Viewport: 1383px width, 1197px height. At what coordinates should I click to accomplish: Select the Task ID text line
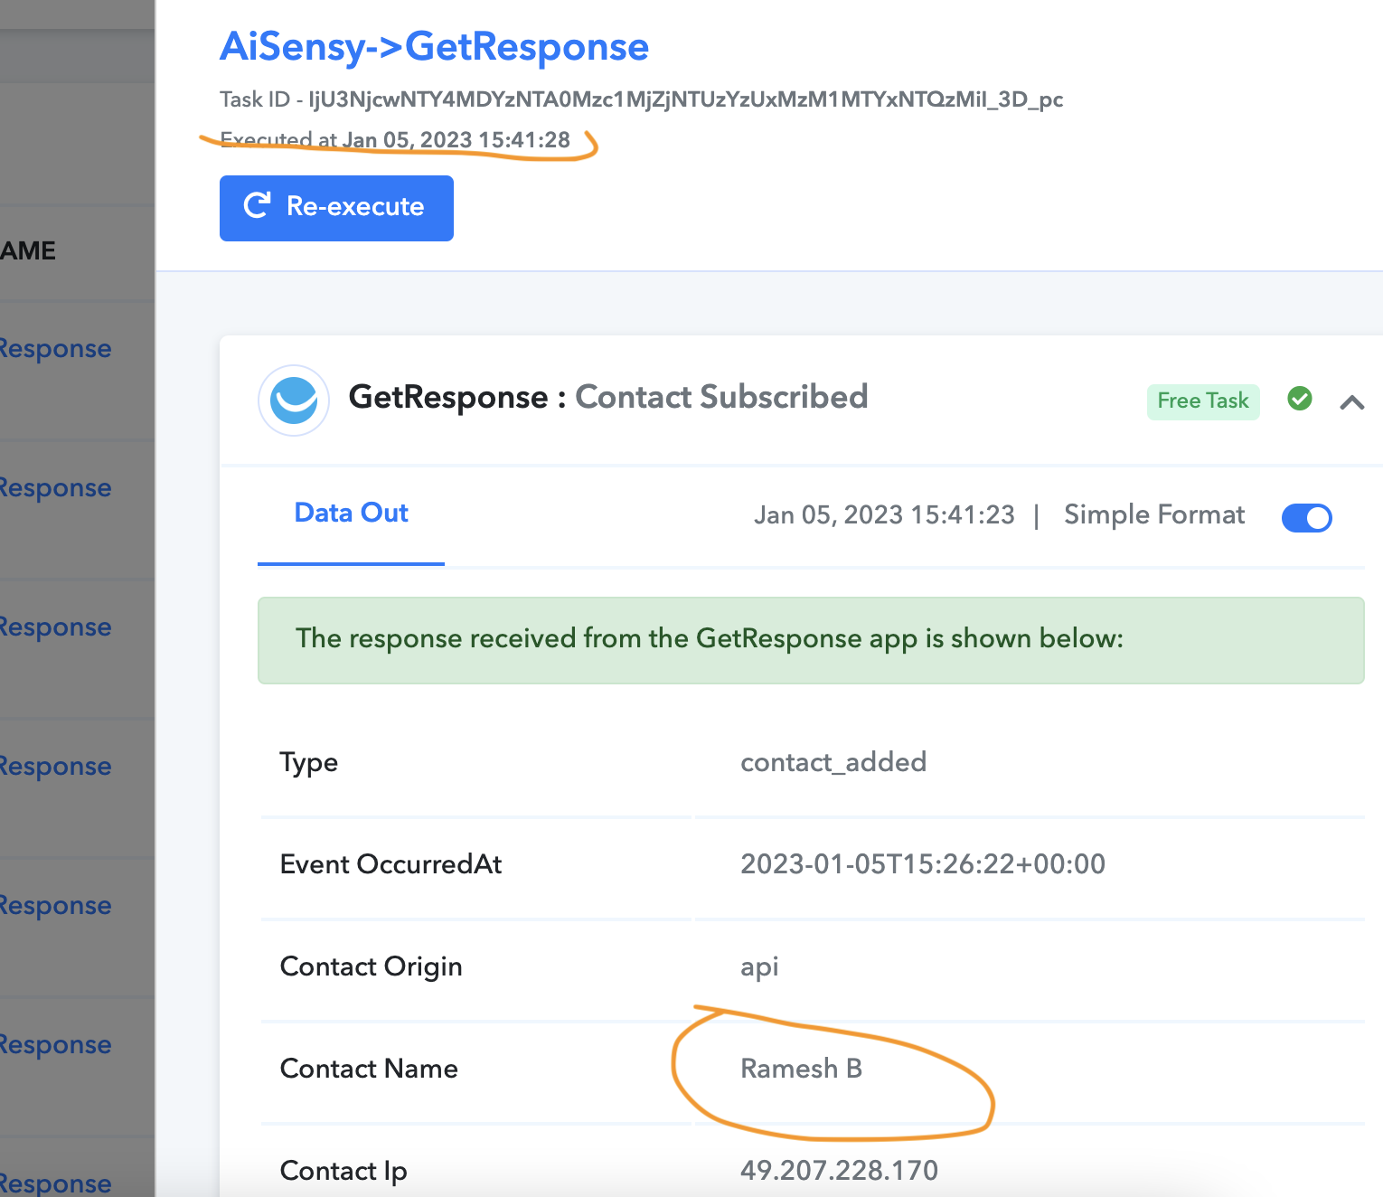pyautogui.click(x=641, y=99)
